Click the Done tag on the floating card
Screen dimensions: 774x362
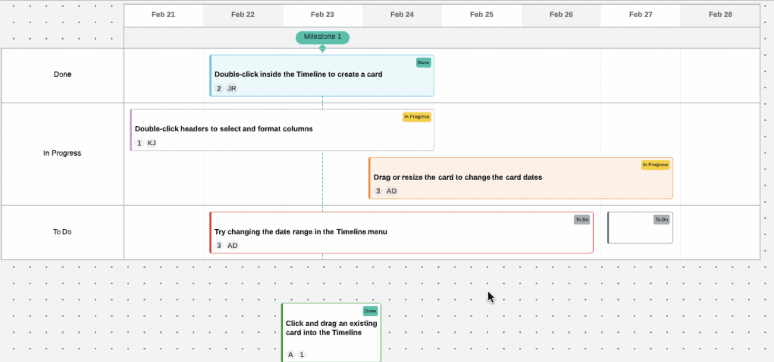370,311
